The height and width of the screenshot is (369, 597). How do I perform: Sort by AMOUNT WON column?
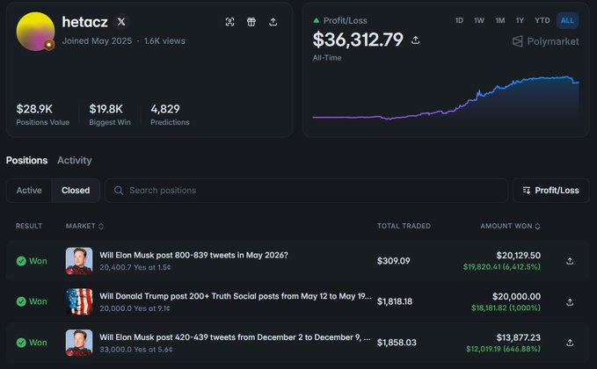510,226
